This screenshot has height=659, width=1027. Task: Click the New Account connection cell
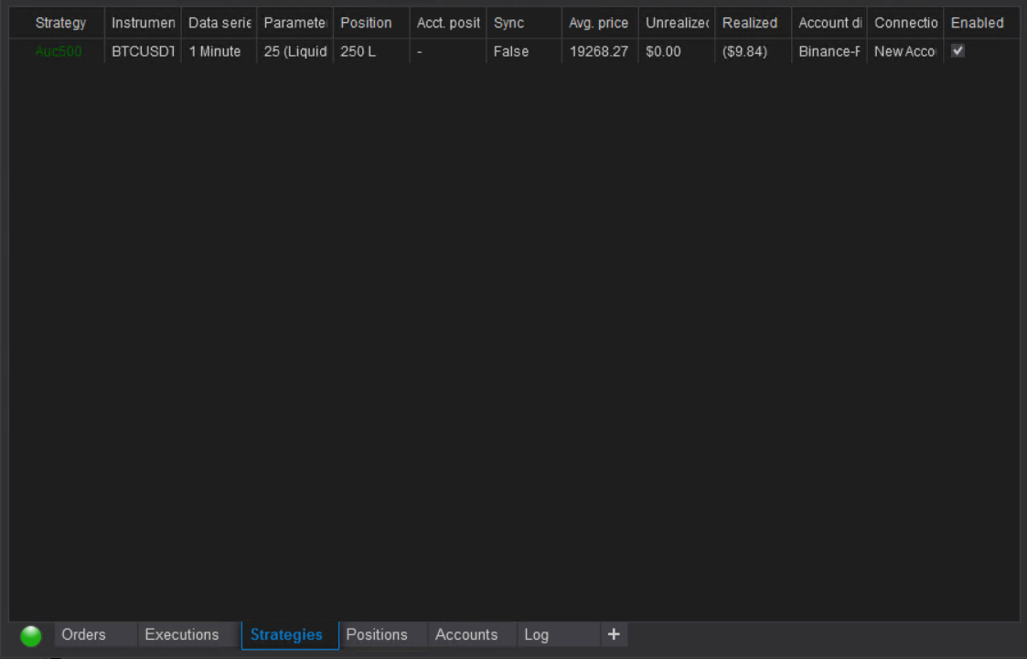(905, 51)
